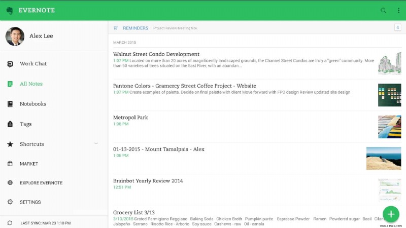This screenshot has width=406, height=228.
Task: Click the Reminders alarm clock icon
Action: point(116,28)
